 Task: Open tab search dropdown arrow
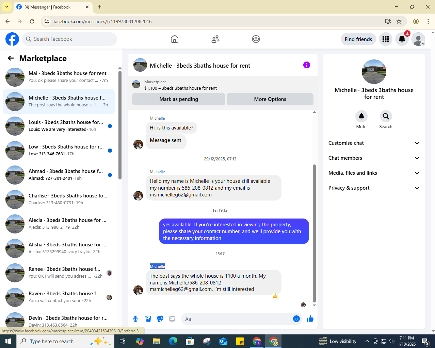7,7
